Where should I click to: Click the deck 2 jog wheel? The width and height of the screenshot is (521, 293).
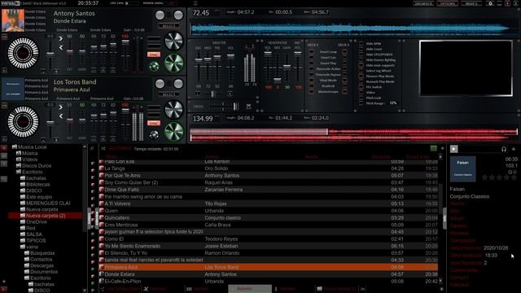(23, 122)
